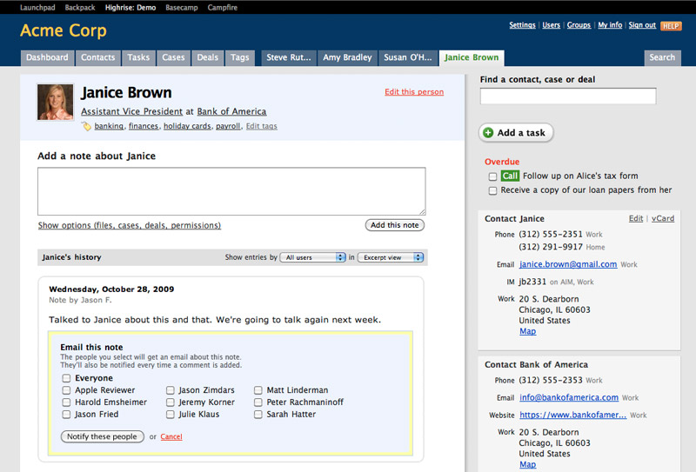
Task: Select the Harold Emsheimer checkbox
Action: [66, 402]
